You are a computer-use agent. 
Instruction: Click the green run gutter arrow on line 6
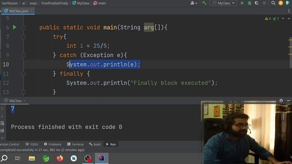pos(15,27)
